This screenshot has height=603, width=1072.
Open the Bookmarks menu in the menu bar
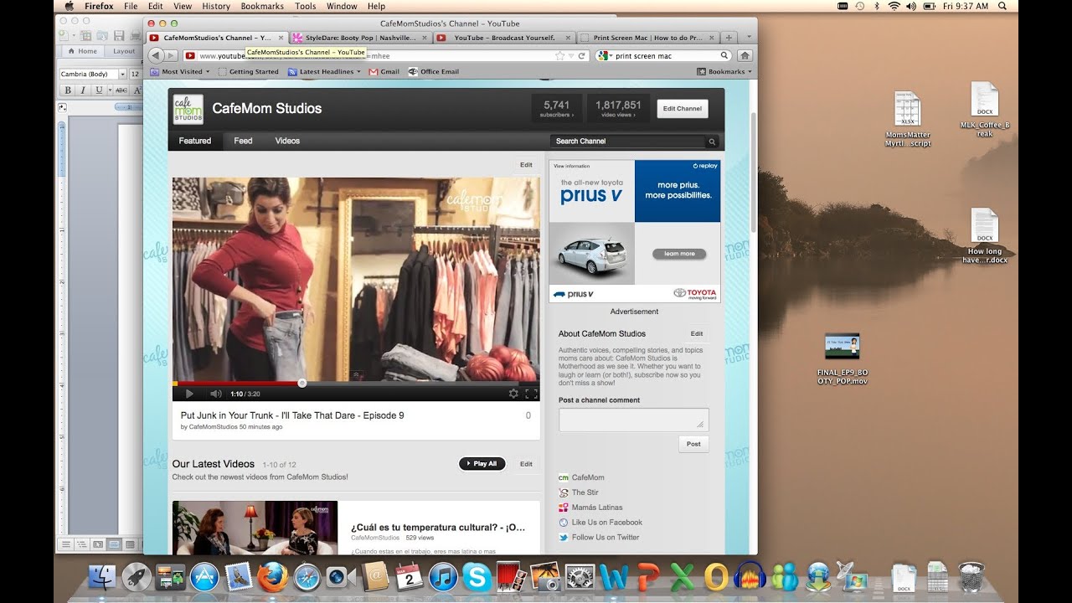262,6
